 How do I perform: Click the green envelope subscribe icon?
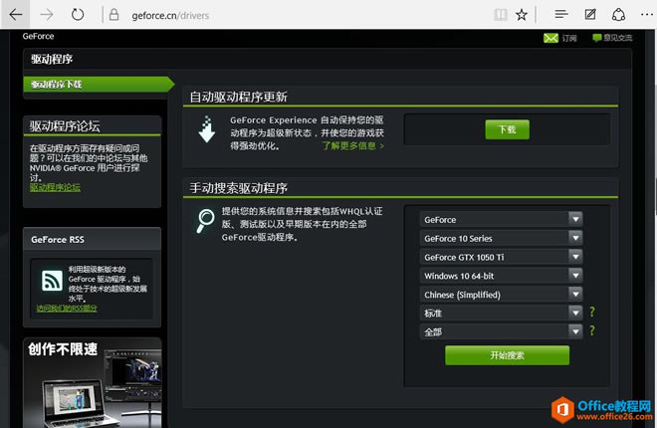[550, 38]
